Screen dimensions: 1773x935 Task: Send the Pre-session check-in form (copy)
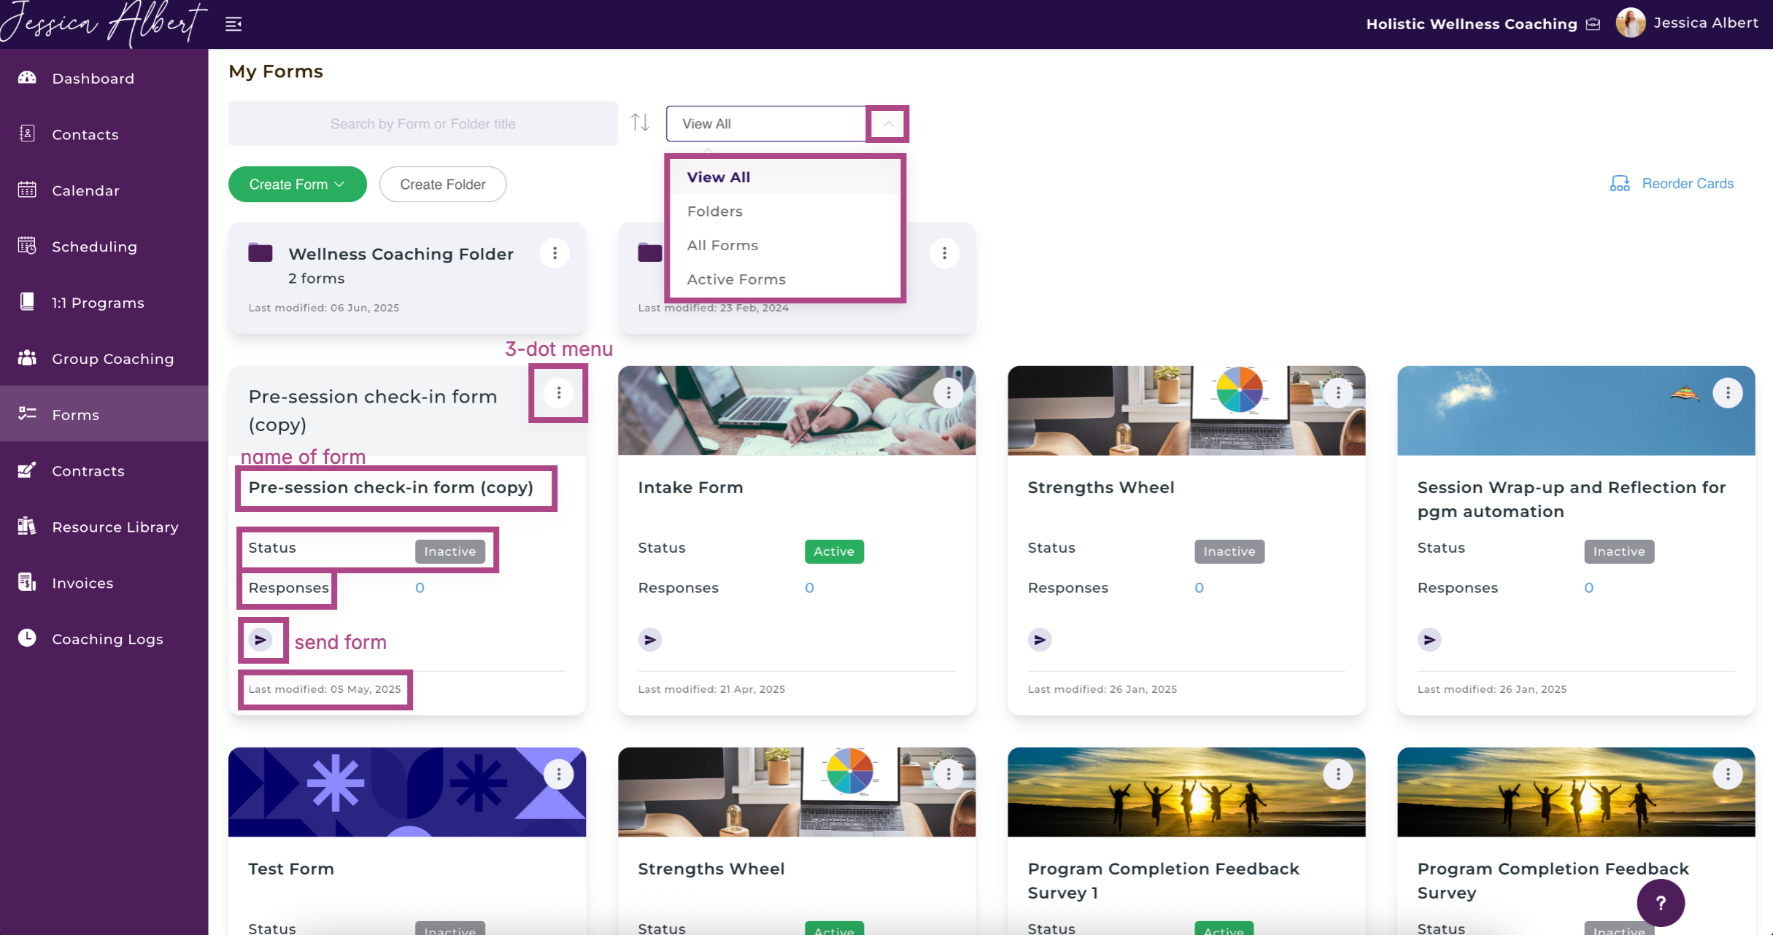click(260, 640)
